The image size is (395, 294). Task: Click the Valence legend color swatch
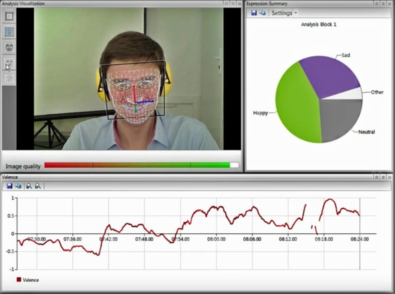[x=19, y=280]
